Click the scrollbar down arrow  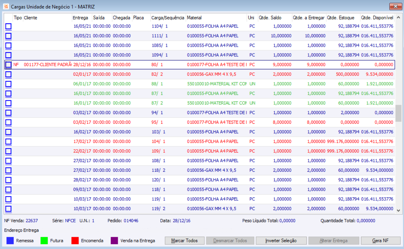tap(398, 211)
